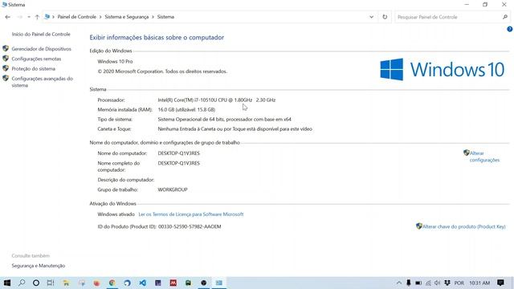Click the 64-bit system type value
The height and width of the screenshot is (289, 514).
tap(225, 120)
